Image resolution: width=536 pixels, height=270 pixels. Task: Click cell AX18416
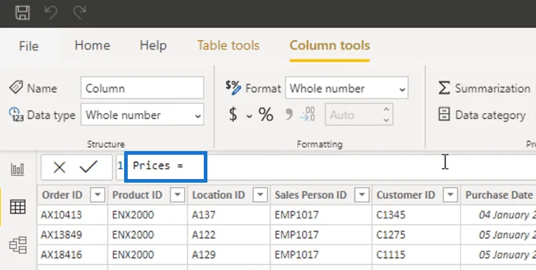tap(61, 255)
